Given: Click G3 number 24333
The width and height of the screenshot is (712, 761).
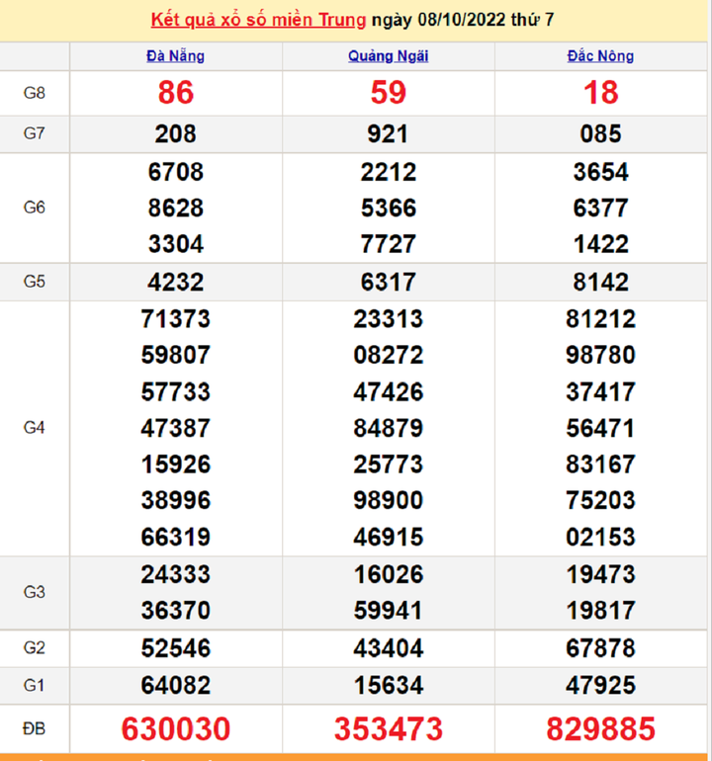Looking at the screenshot, I should (175, 574).
